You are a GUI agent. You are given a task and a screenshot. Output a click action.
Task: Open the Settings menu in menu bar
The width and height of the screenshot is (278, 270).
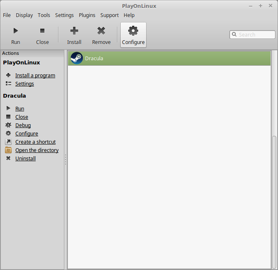pyautogui.click(x=64, y=15)
